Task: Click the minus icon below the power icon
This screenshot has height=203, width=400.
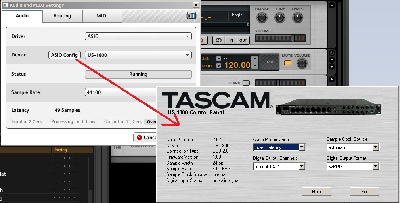Action: point(332,60)
